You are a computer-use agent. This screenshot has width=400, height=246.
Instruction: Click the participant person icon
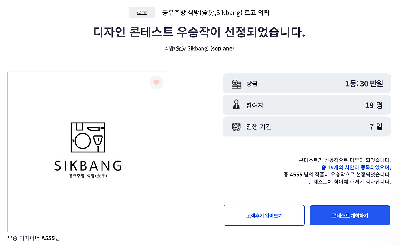point(236,105)
